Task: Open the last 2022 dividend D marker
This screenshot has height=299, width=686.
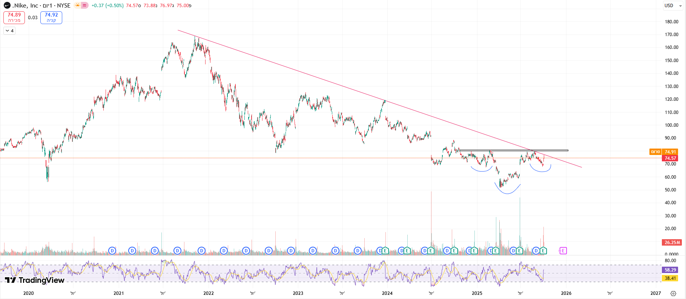Action: pyautogui.click(x=291, y=250)
